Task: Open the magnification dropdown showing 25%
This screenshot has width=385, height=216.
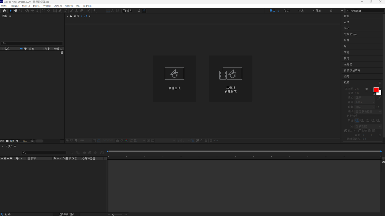Action: click(x=85, y=141)
